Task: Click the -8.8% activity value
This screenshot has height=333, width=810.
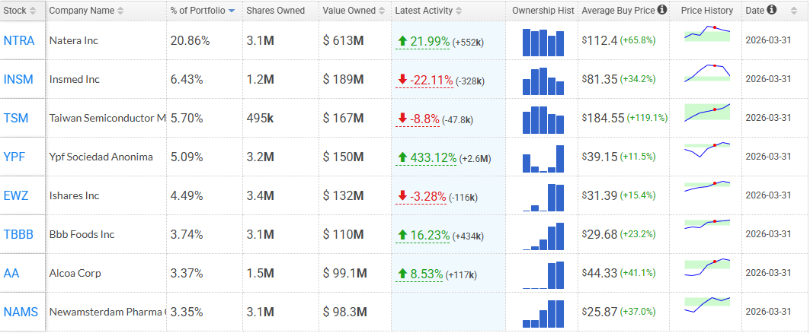Action: coord(424,119)
